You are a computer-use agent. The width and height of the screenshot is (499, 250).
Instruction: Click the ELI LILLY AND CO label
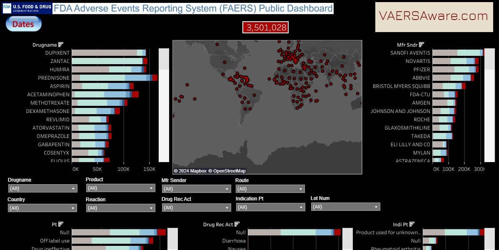411,145
